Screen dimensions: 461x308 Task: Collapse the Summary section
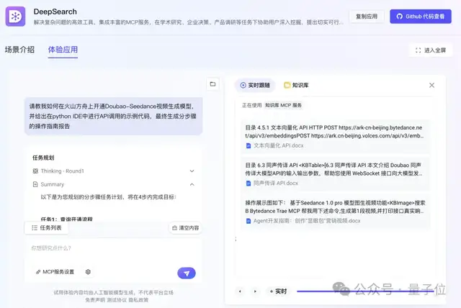[192, 184]
